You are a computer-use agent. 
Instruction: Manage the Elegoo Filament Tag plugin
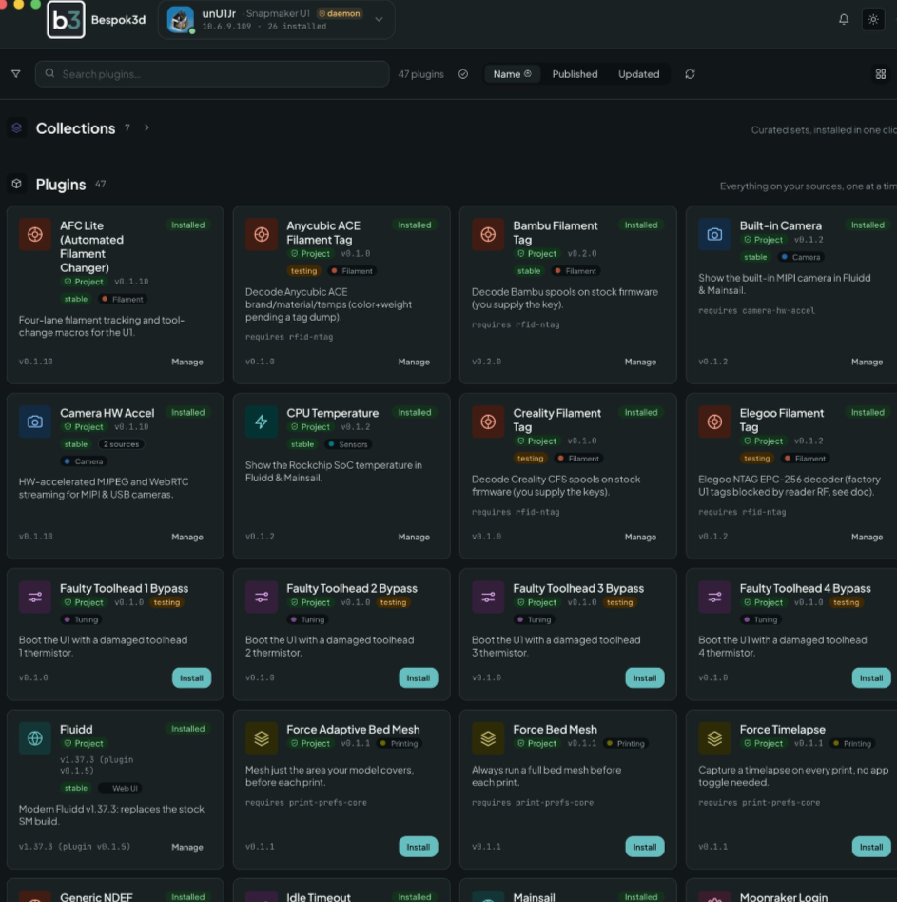[x=868, y=537]
